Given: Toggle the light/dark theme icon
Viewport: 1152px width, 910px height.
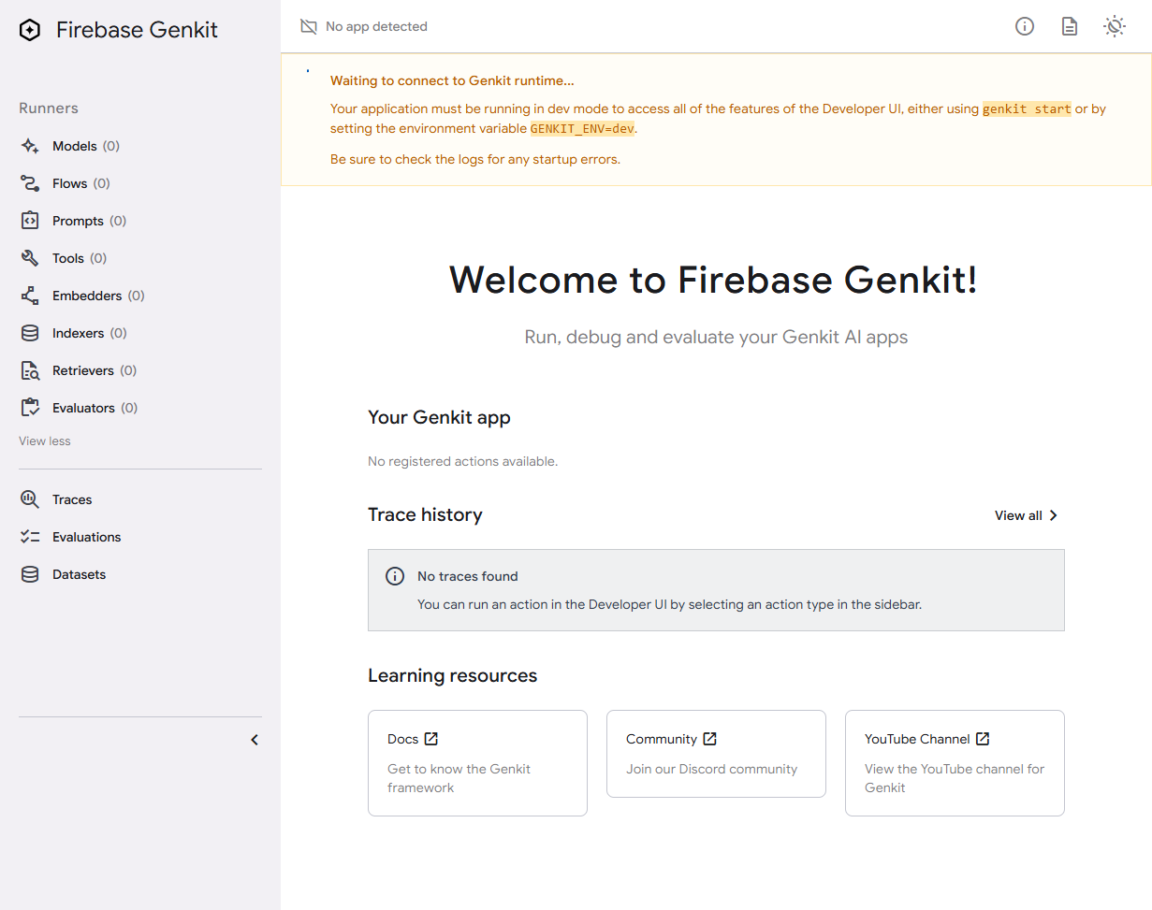Looking at the screenshot, I should [x=1115, y=26].
